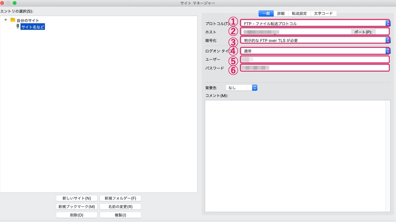Create a site with 新しいサイト(N)
396x222 pixels.
pos(77,198)
